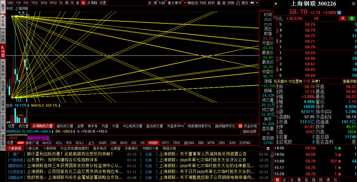Select the 换手率 tab
The image size is (357, 182).
point(93,126)
